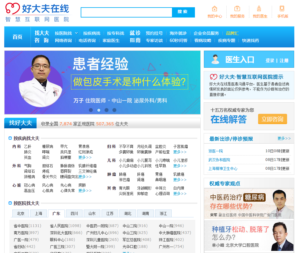Open 海外就诊 navigation item
301x253 pixels.
[x=178, y=33]
